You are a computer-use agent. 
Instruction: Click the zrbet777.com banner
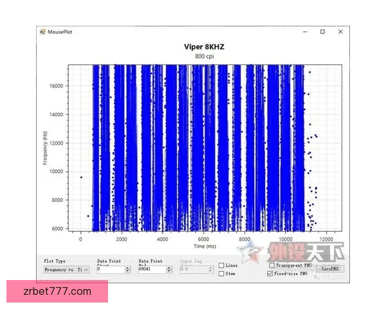click(57, 291)
